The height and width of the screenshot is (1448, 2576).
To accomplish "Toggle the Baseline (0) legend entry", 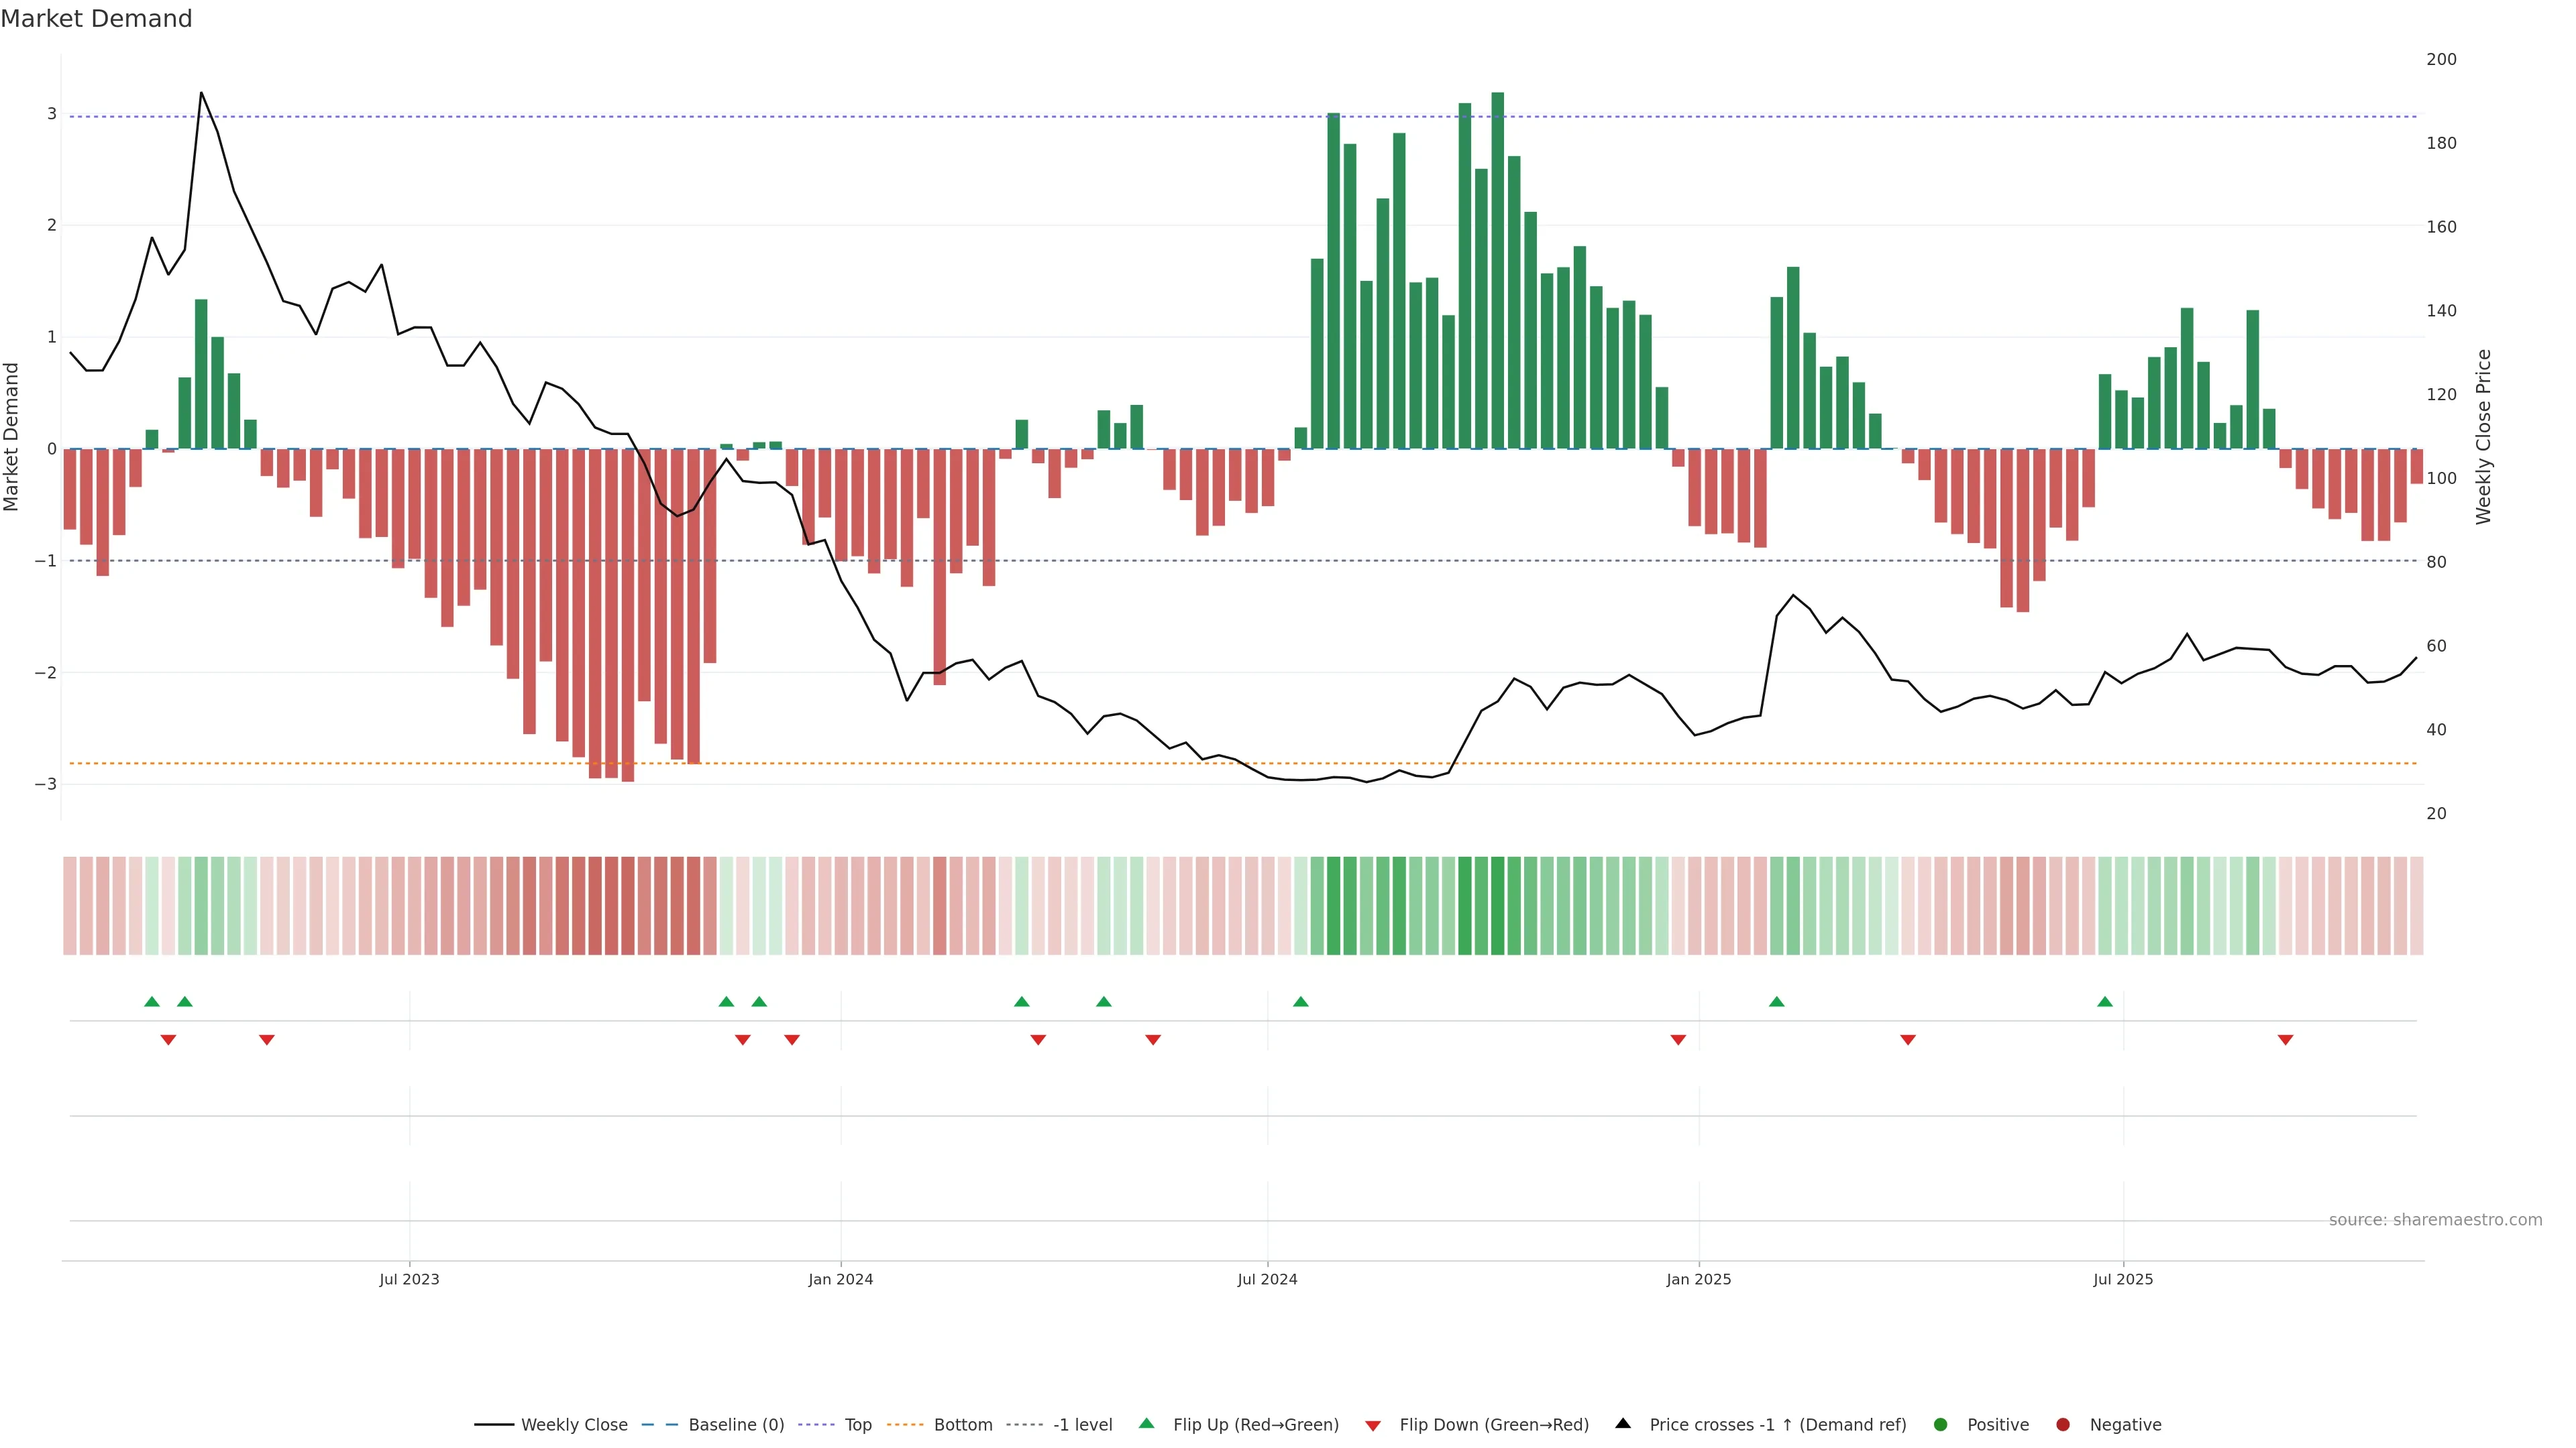I will (736, 1425).
